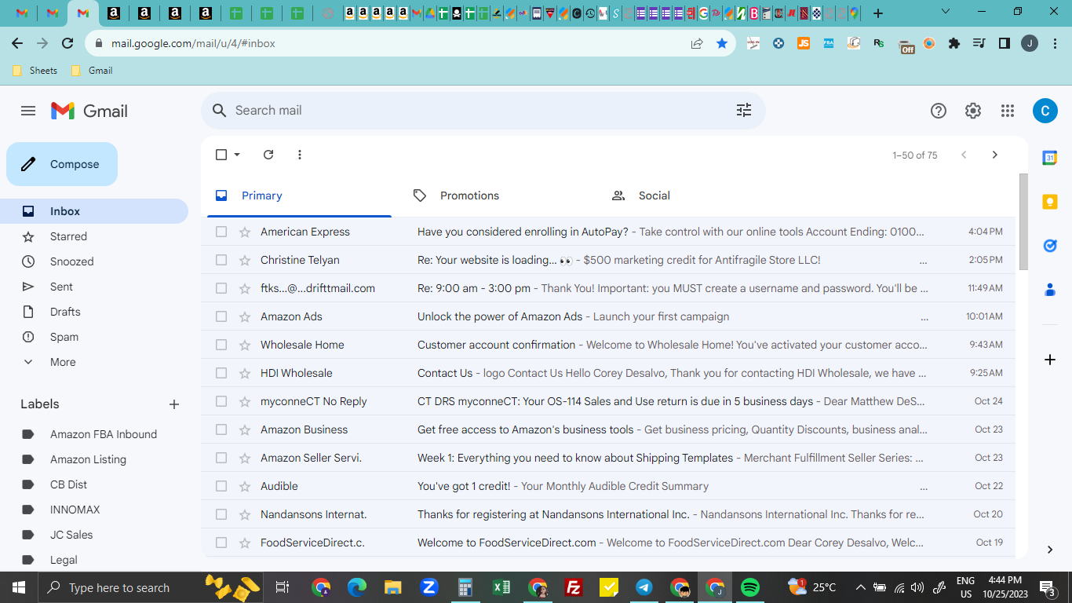Check the Amazon Ads email
Viewport: 1072px width, 603px height.
coord(221,316)
